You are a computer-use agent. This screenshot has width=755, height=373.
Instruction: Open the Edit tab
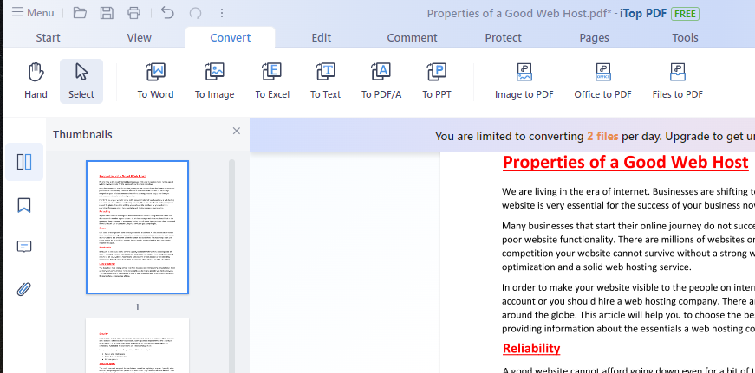(x=322, y=37)
